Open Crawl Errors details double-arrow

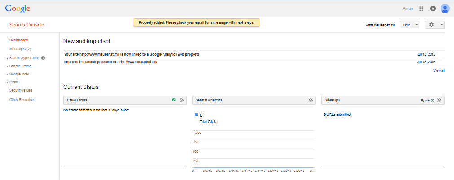coord(181,100)
